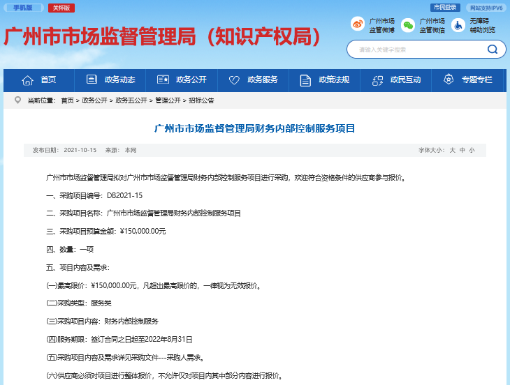Viewport: 510px width, 385px height.
Task: Click the line (六)供应商必须对项目进行整体报价
Action: click(x=165, y=376)
